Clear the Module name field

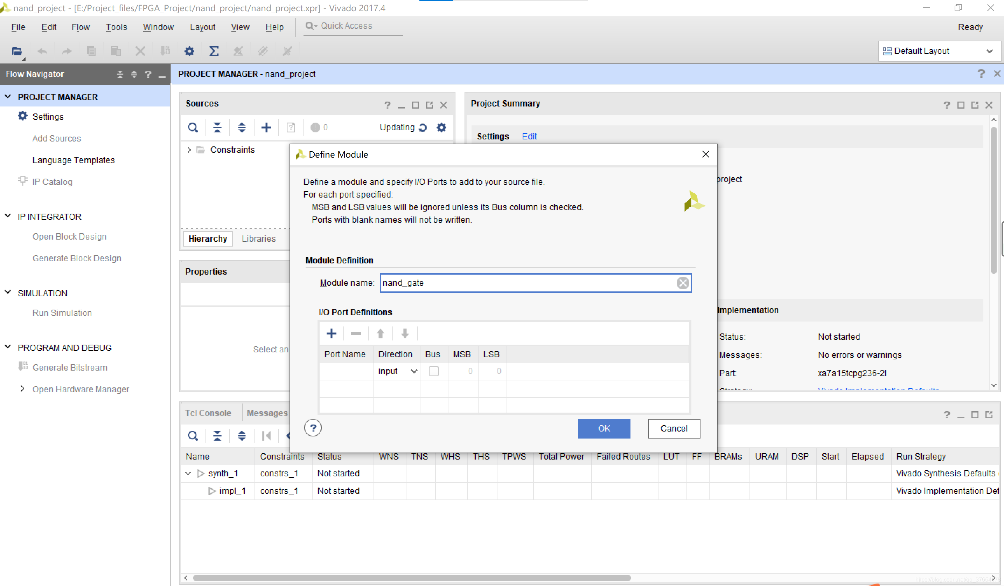(683, 283)
